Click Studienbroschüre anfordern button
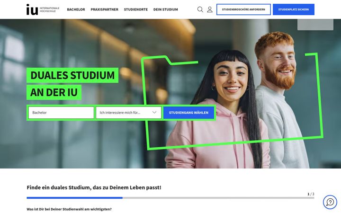The image size is (341, 213). point(243,9)
